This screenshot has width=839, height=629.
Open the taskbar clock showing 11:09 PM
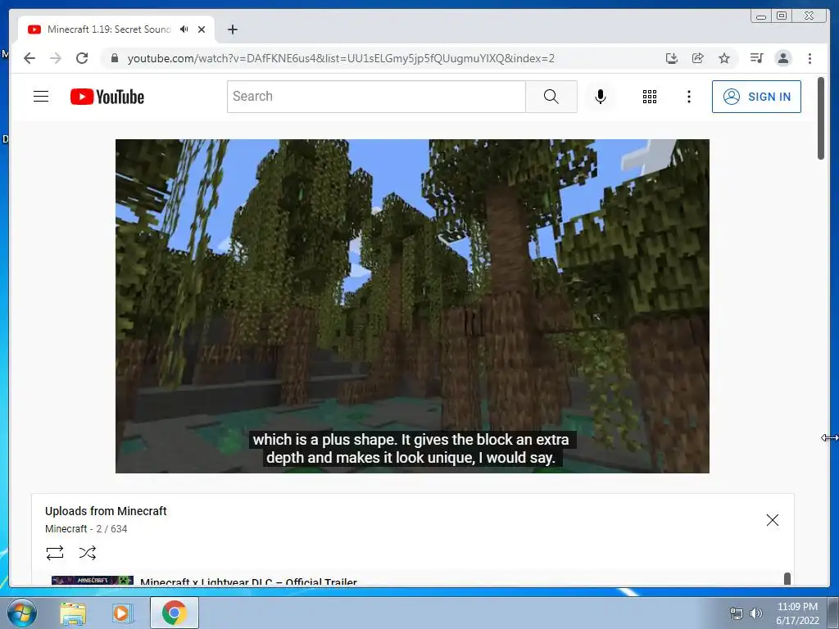[797, 613]
